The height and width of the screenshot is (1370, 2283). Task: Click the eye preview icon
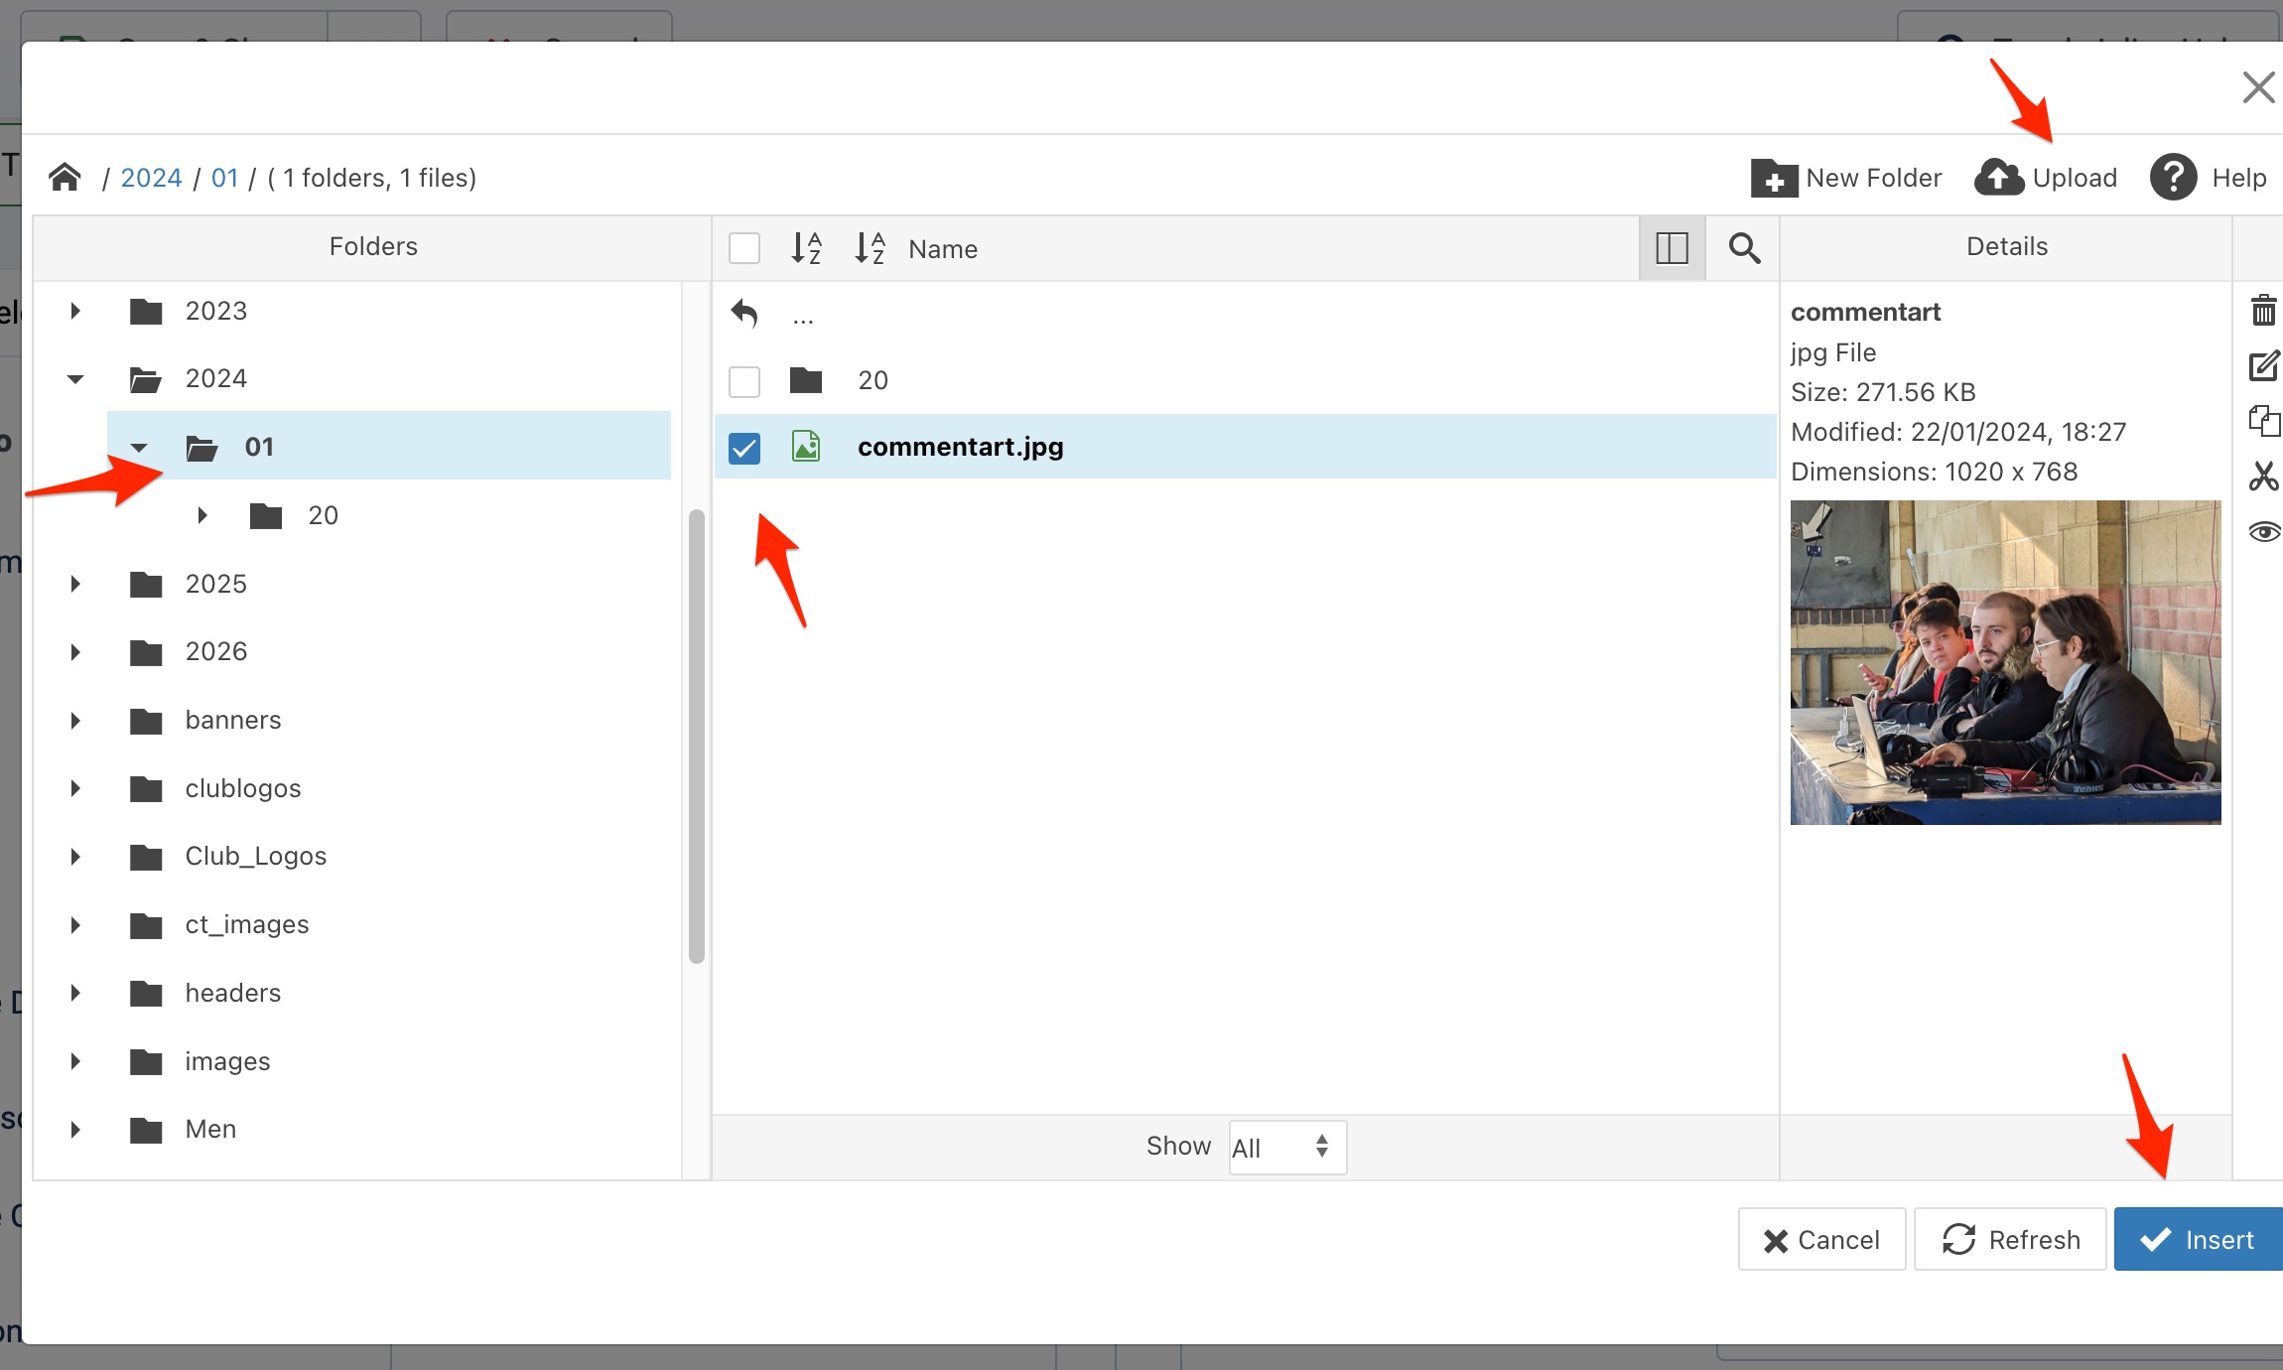[2263, 532]
